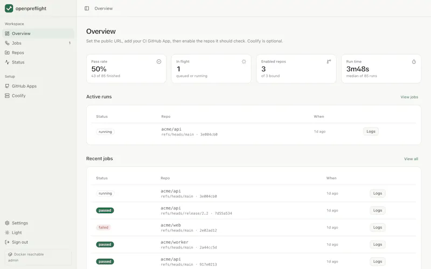Screen dimensions: 431x269
Task: Open Logs for the active acme/api run
Action: click(371, 131)
